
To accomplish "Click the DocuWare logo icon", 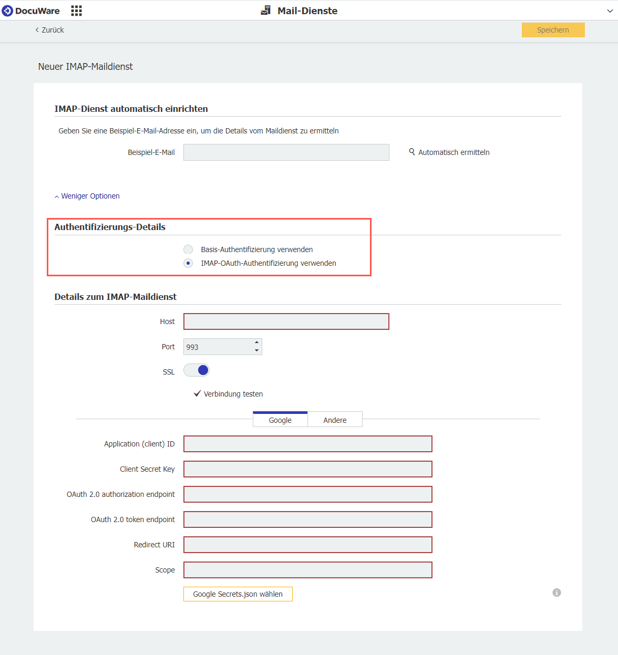I will point(7,11).
